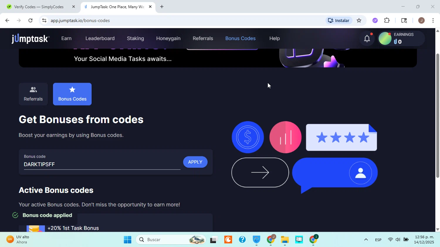The width and height of the screenshot is (440, 247).
Task: Open the tab search side panel icon
Action: [x=404, y=21]
